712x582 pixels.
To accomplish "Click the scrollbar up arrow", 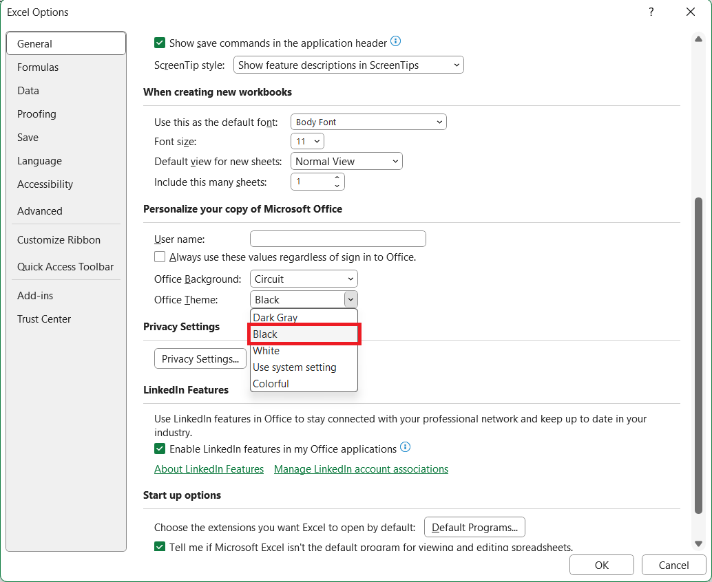I will [698, 39].
